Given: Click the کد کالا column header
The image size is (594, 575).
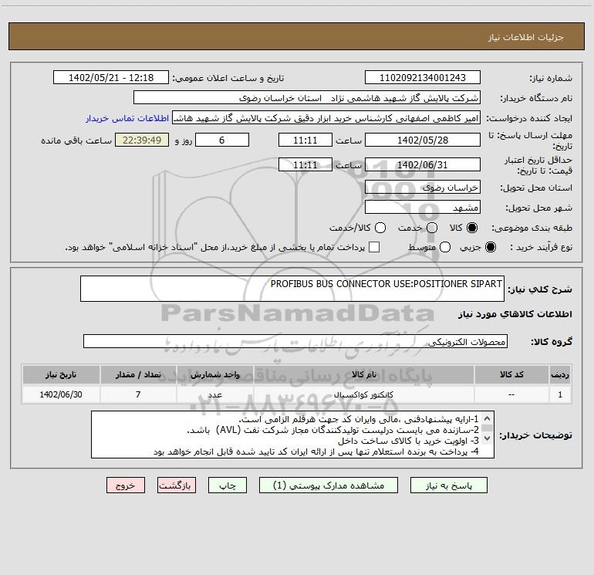Looking at the screenshot, I should click(x=511, y=374).
